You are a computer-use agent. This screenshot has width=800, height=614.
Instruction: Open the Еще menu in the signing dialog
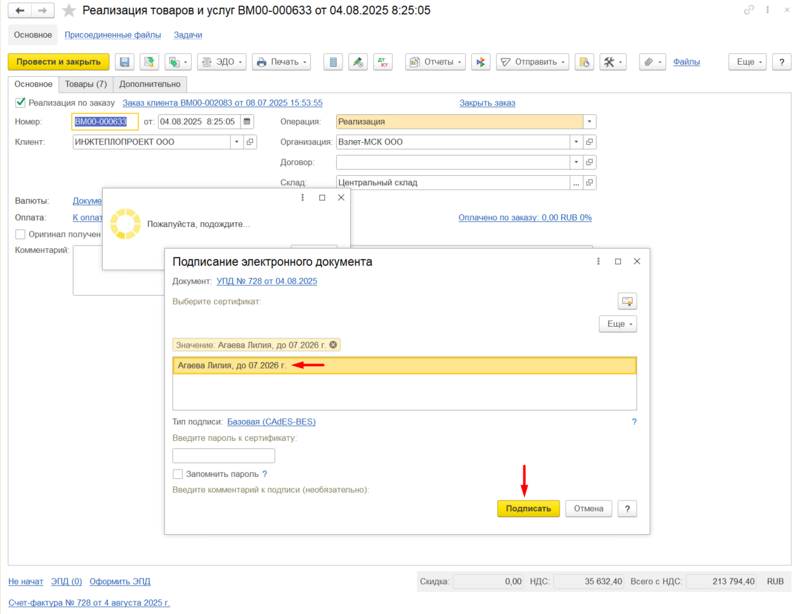point(618,324)
